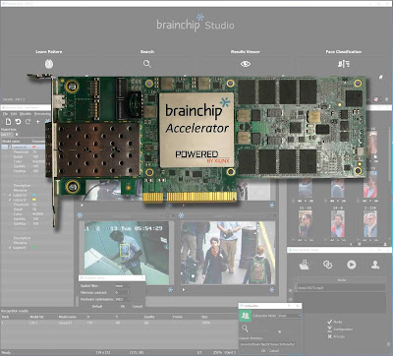
Task: Open the Results Viewer eye icon
Action: click(x=246, y=64)
